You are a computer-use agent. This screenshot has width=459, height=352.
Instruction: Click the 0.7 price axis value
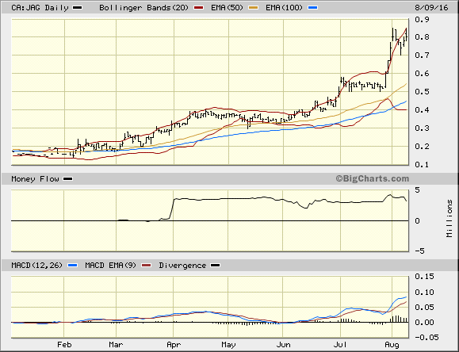click(x=422, y=55)
